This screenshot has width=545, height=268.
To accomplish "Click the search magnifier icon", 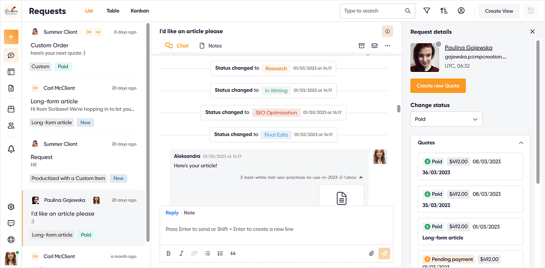I will pos(408,11).
